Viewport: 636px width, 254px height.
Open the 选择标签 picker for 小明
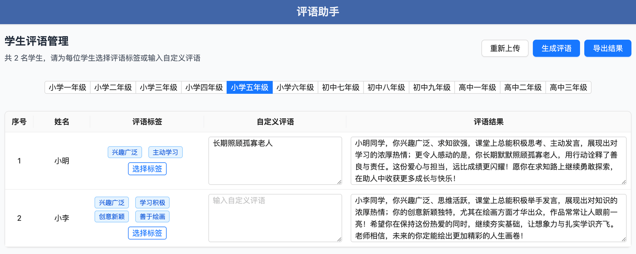(147, 169)
